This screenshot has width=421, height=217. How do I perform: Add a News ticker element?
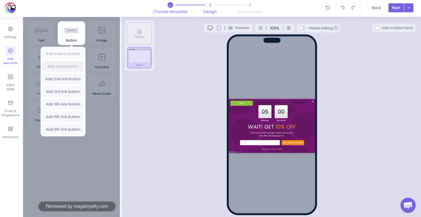(x=102, y=86)
